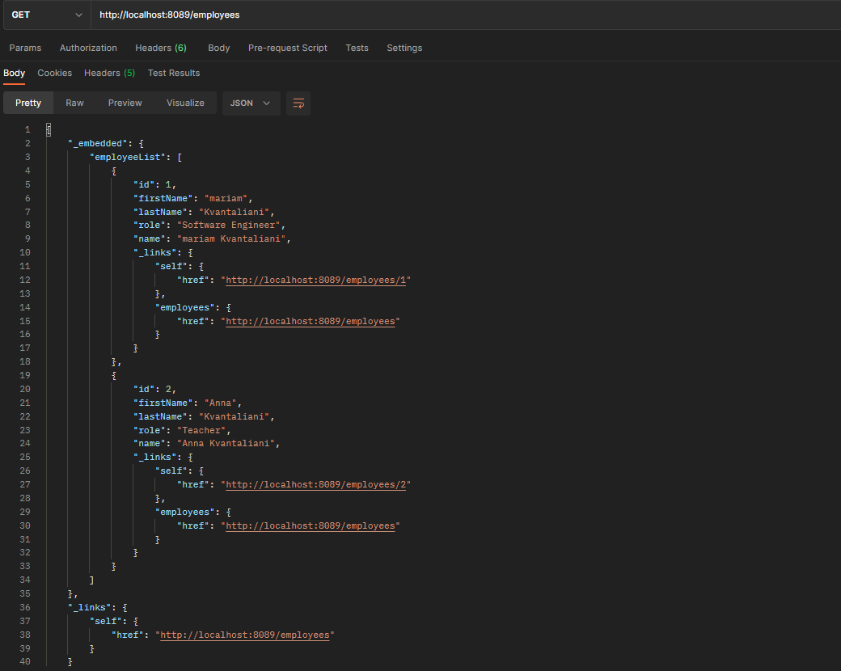Click the "Anna Kvantaliani" name value
841x671 pixels.
tap(226, 443)
